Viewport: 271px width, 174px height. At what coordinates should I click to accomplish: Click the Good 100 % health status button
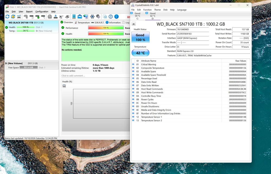(140, 37)
